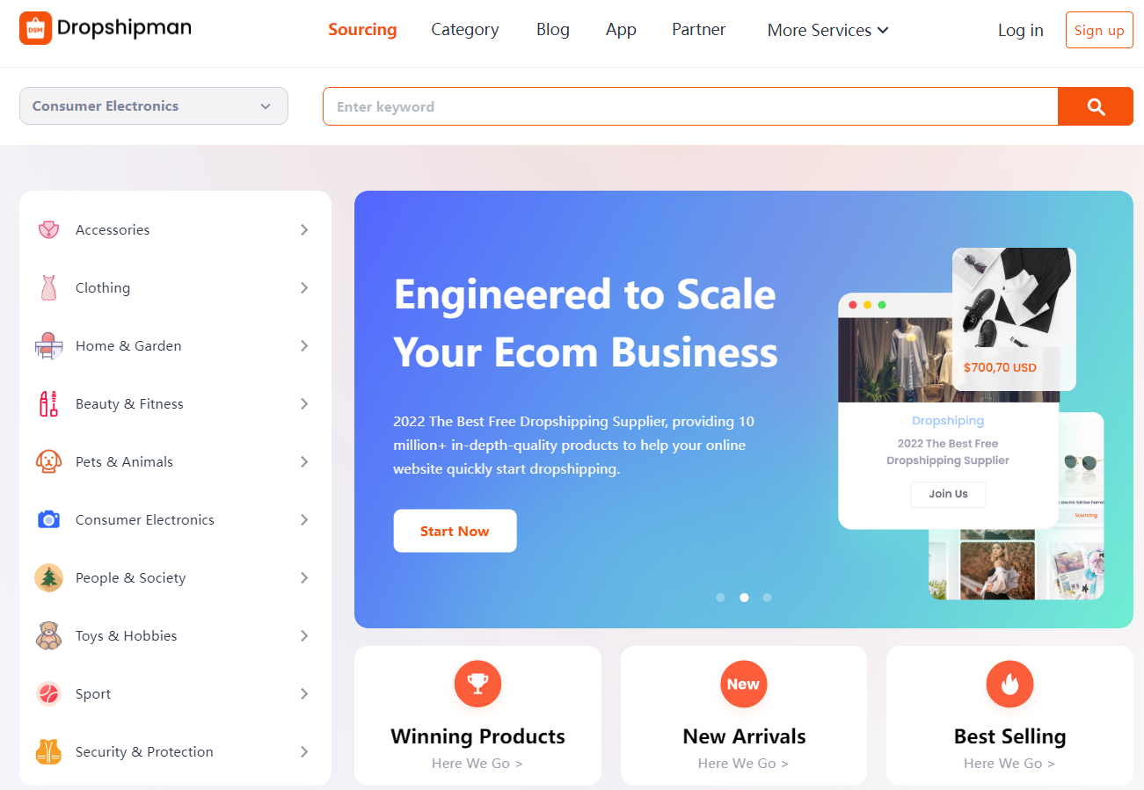Open the Category menu item
This screenshot has height=790, width=1144.
[x=465, y=29]
